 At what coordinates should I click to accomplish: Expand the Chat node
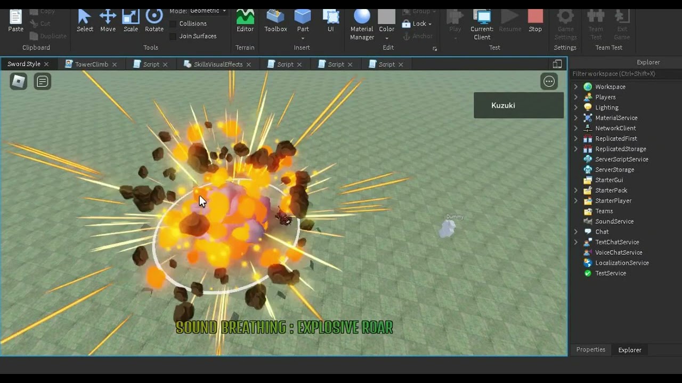coord(576,231)
